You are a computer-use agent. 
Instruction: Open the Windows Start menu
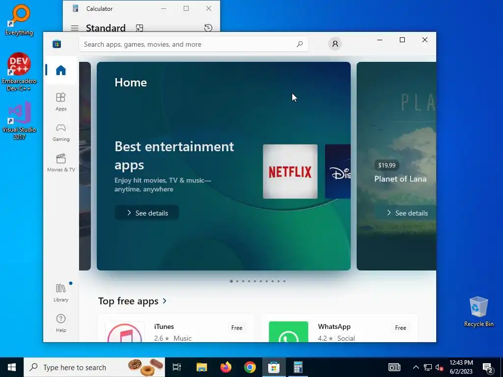pos(12,367)
